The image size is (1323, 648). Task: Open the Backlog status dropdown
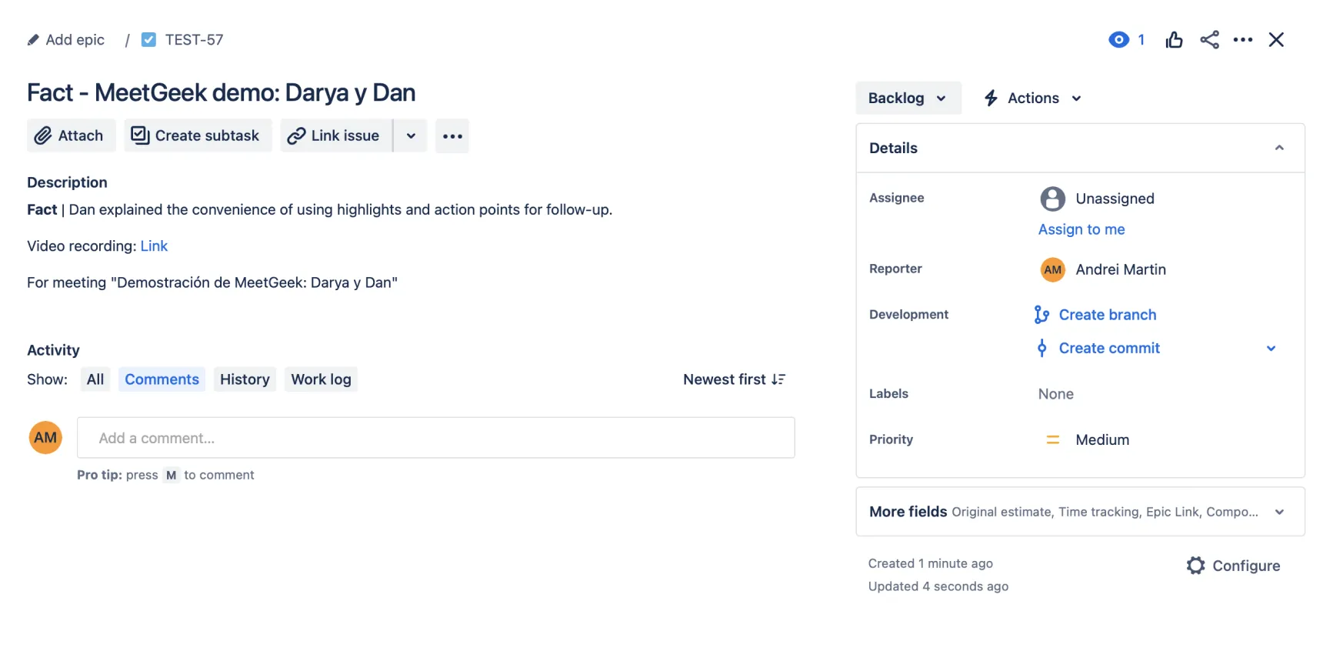(x=908, y=98)
